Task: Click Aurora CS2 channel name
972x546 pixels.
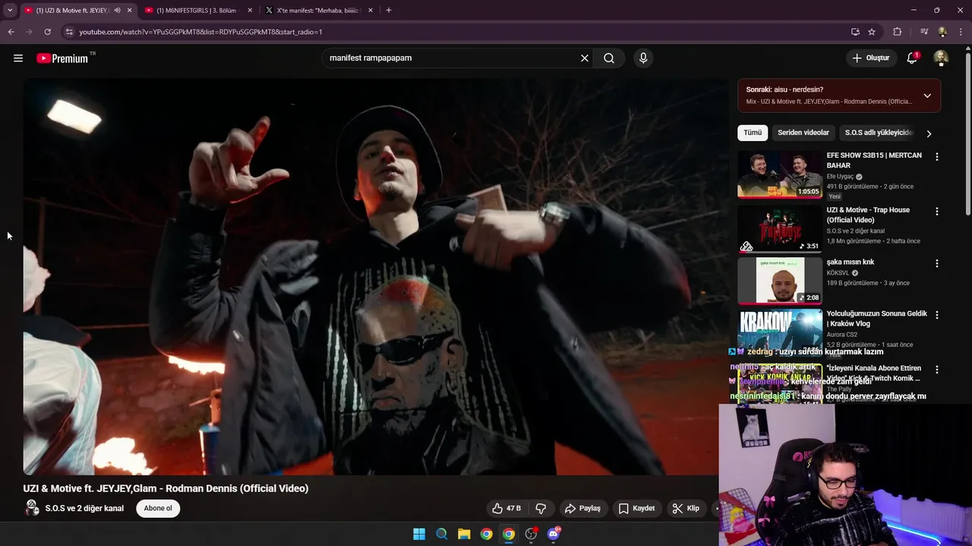Action: pyautogui.click(x=842, y=334)
